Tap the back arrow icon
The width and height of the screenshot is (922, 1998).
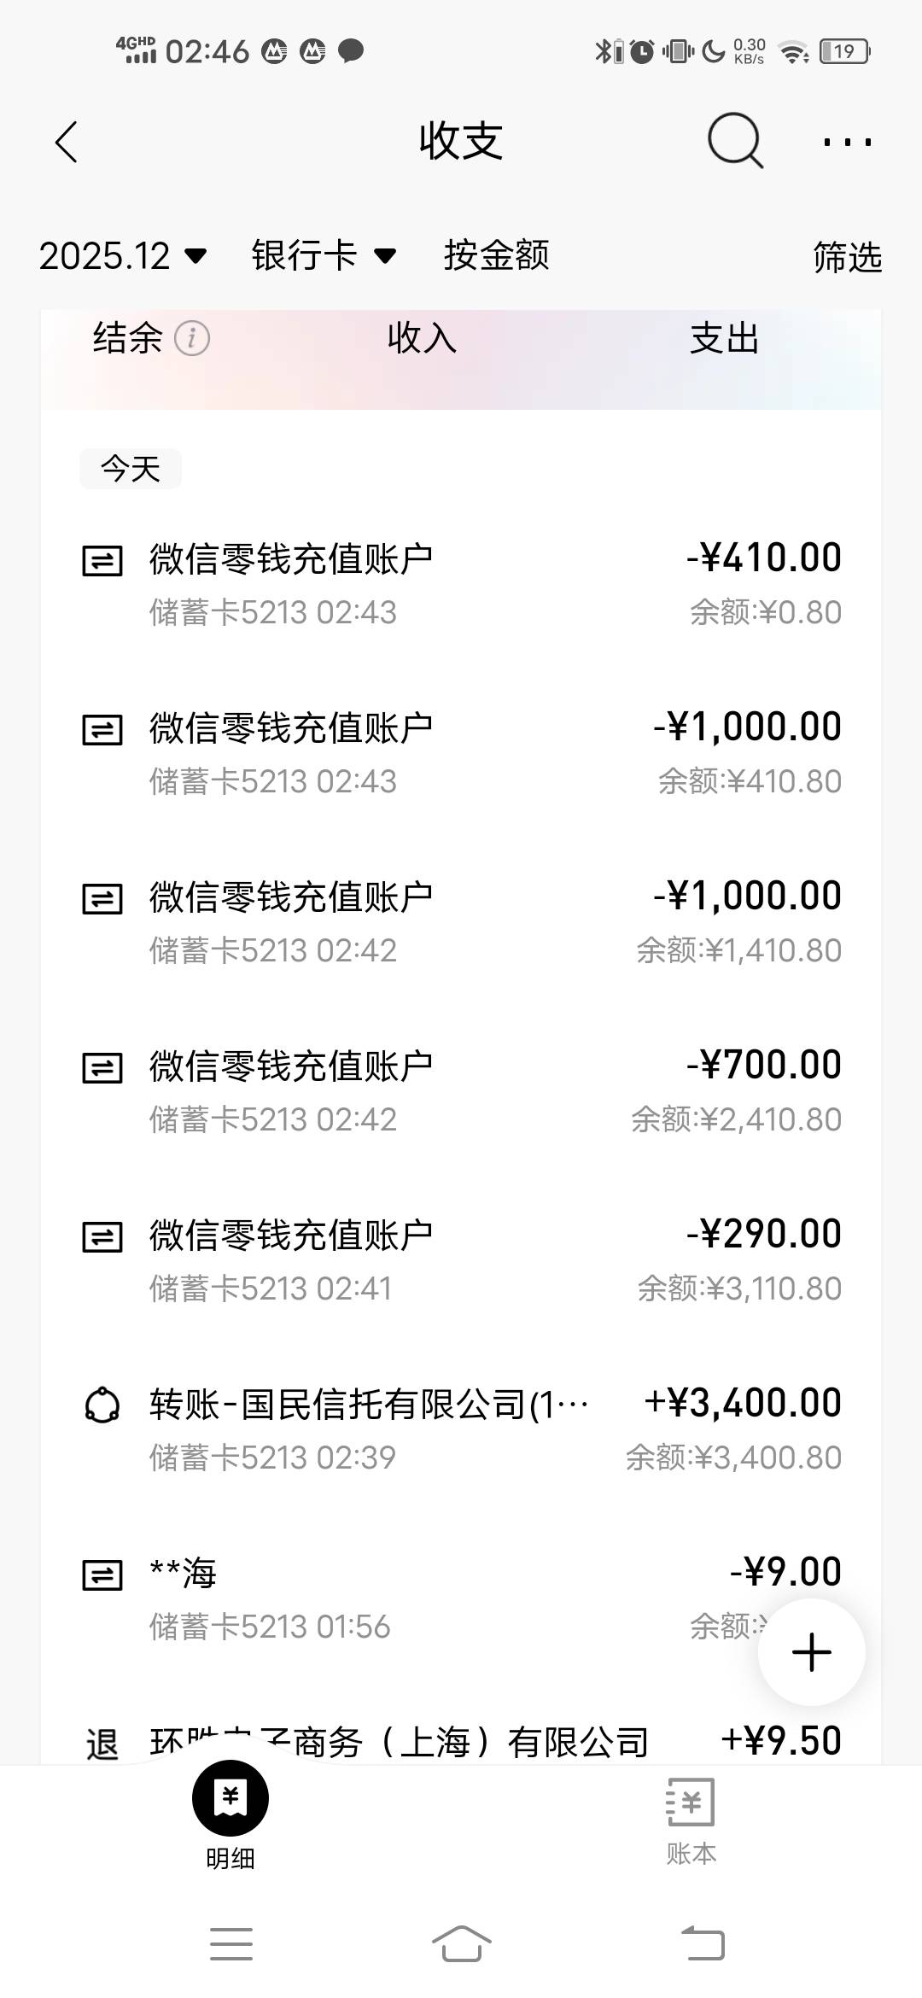pyautogui.click(x=67, y=142)
